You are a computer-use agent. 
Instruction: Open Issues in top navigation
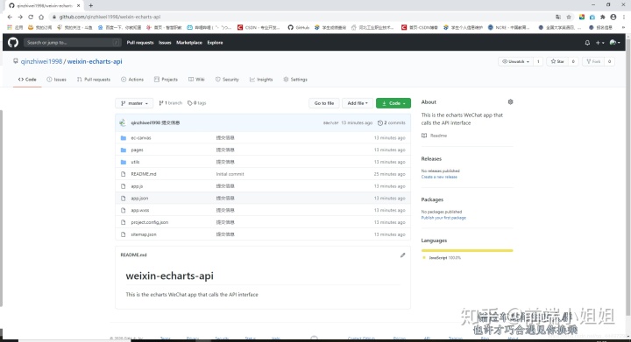tap(165, 43)
